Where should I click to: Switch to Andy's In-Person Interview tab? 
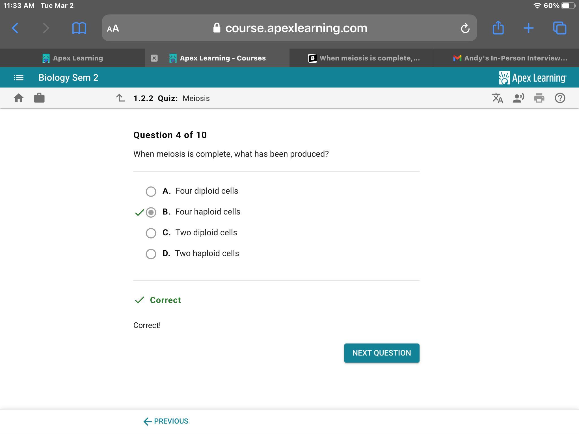pos(510,58)
